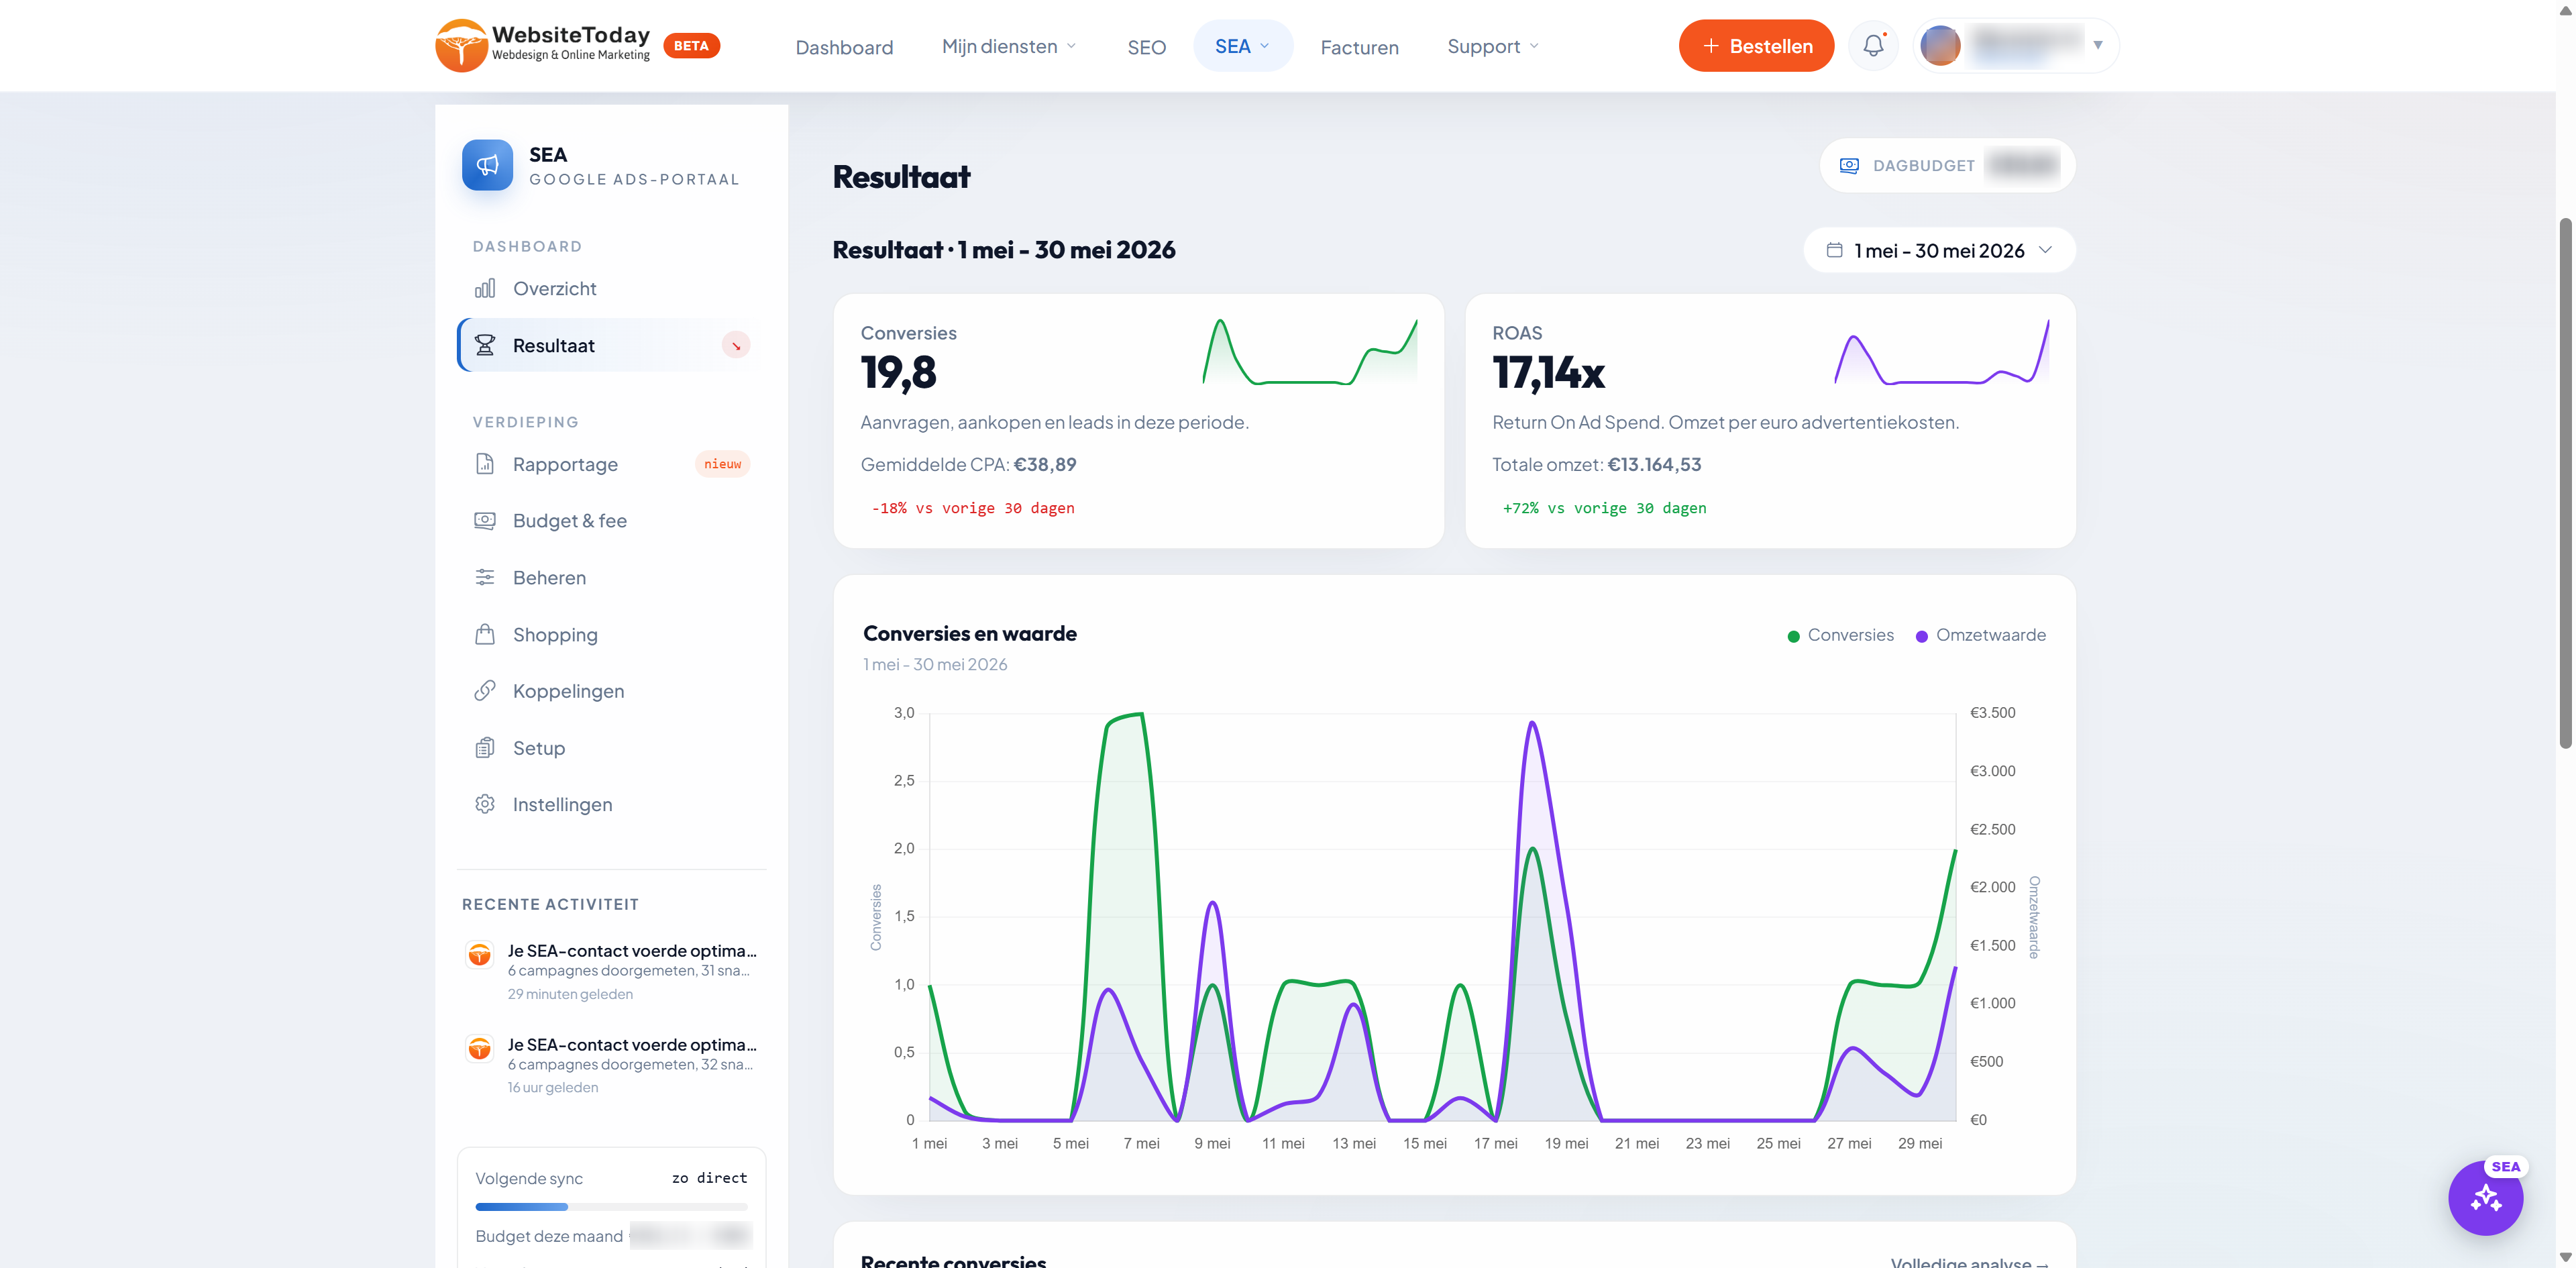Open the SEO nav item

(x=1146, y=47)
